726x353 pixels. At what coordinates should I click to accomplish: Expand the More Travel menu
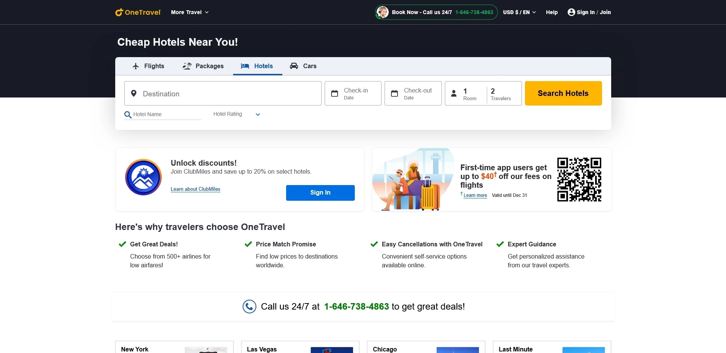coord(190,12)
